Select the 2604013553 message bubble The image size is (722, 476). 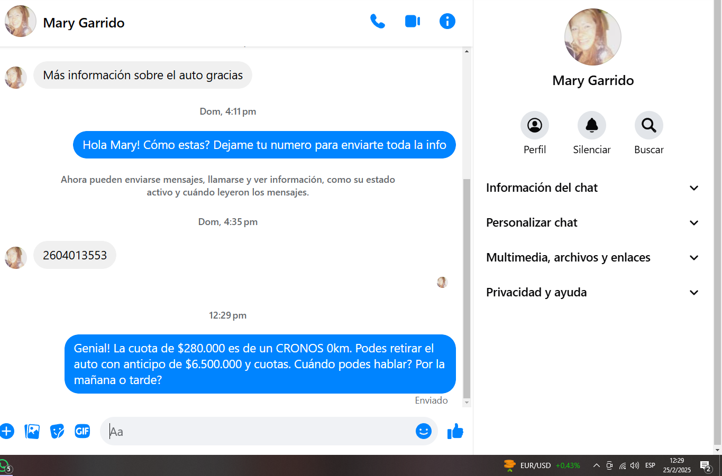[75, 255]
